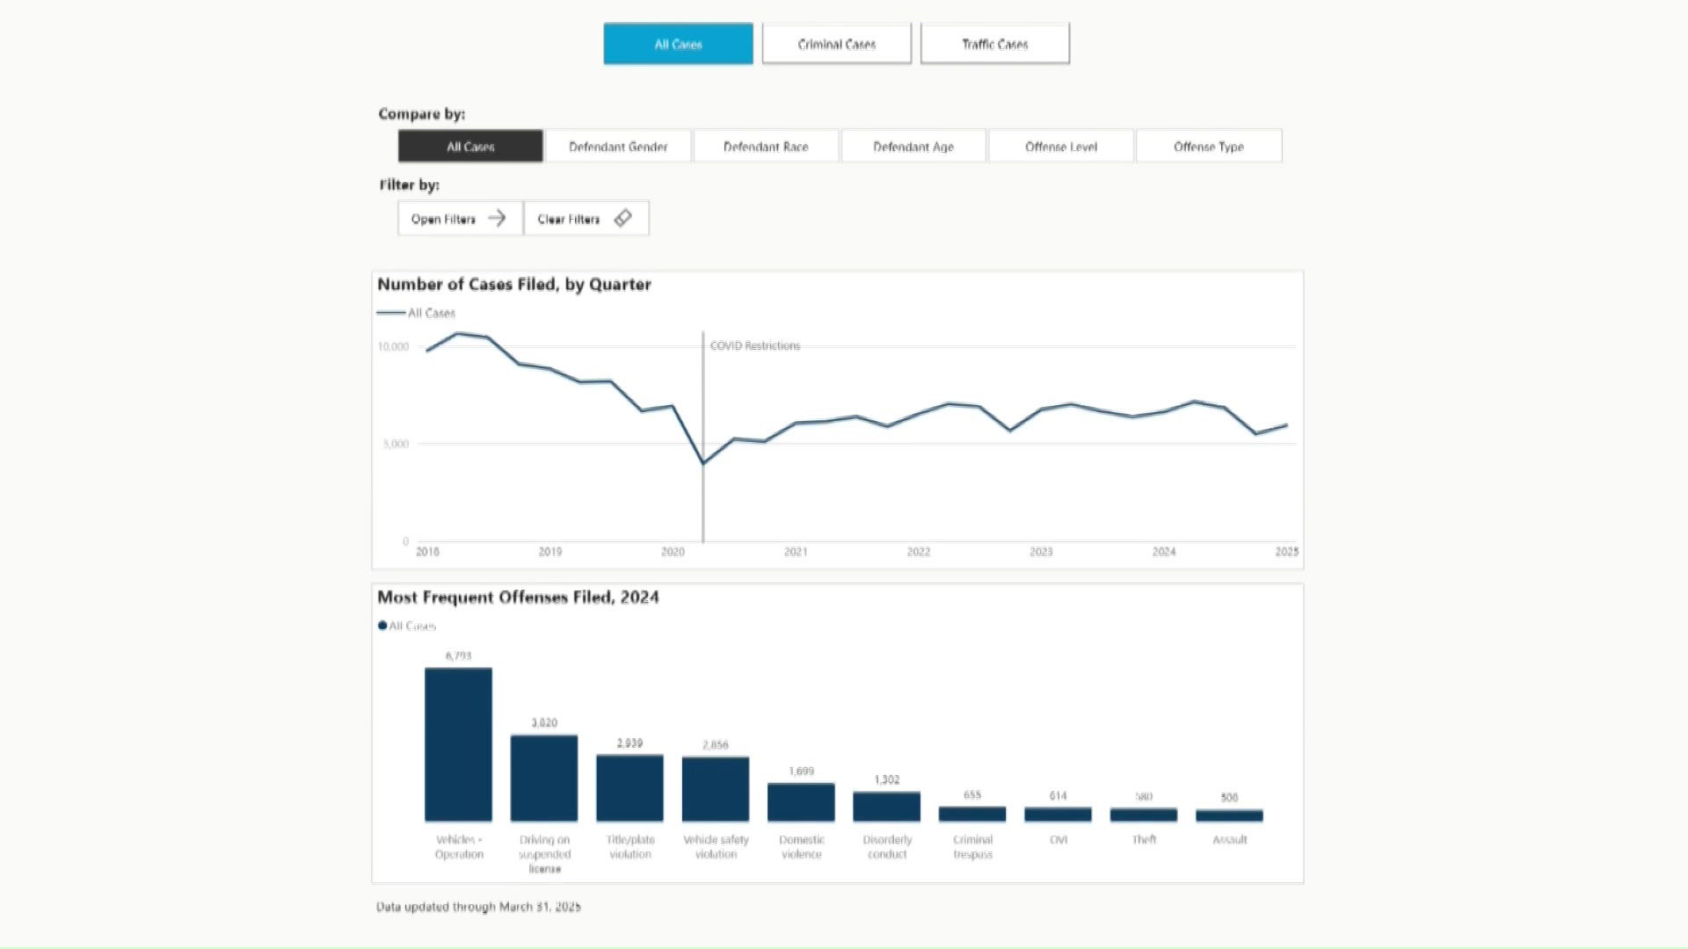Select the Disorderly conduct bar
Viewport: 1688px width, 949px height.
pos(886,807)
